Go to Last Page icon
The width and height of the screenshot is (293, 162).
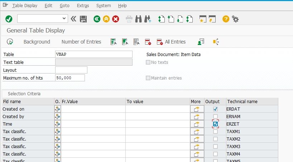tap(189, 19)
